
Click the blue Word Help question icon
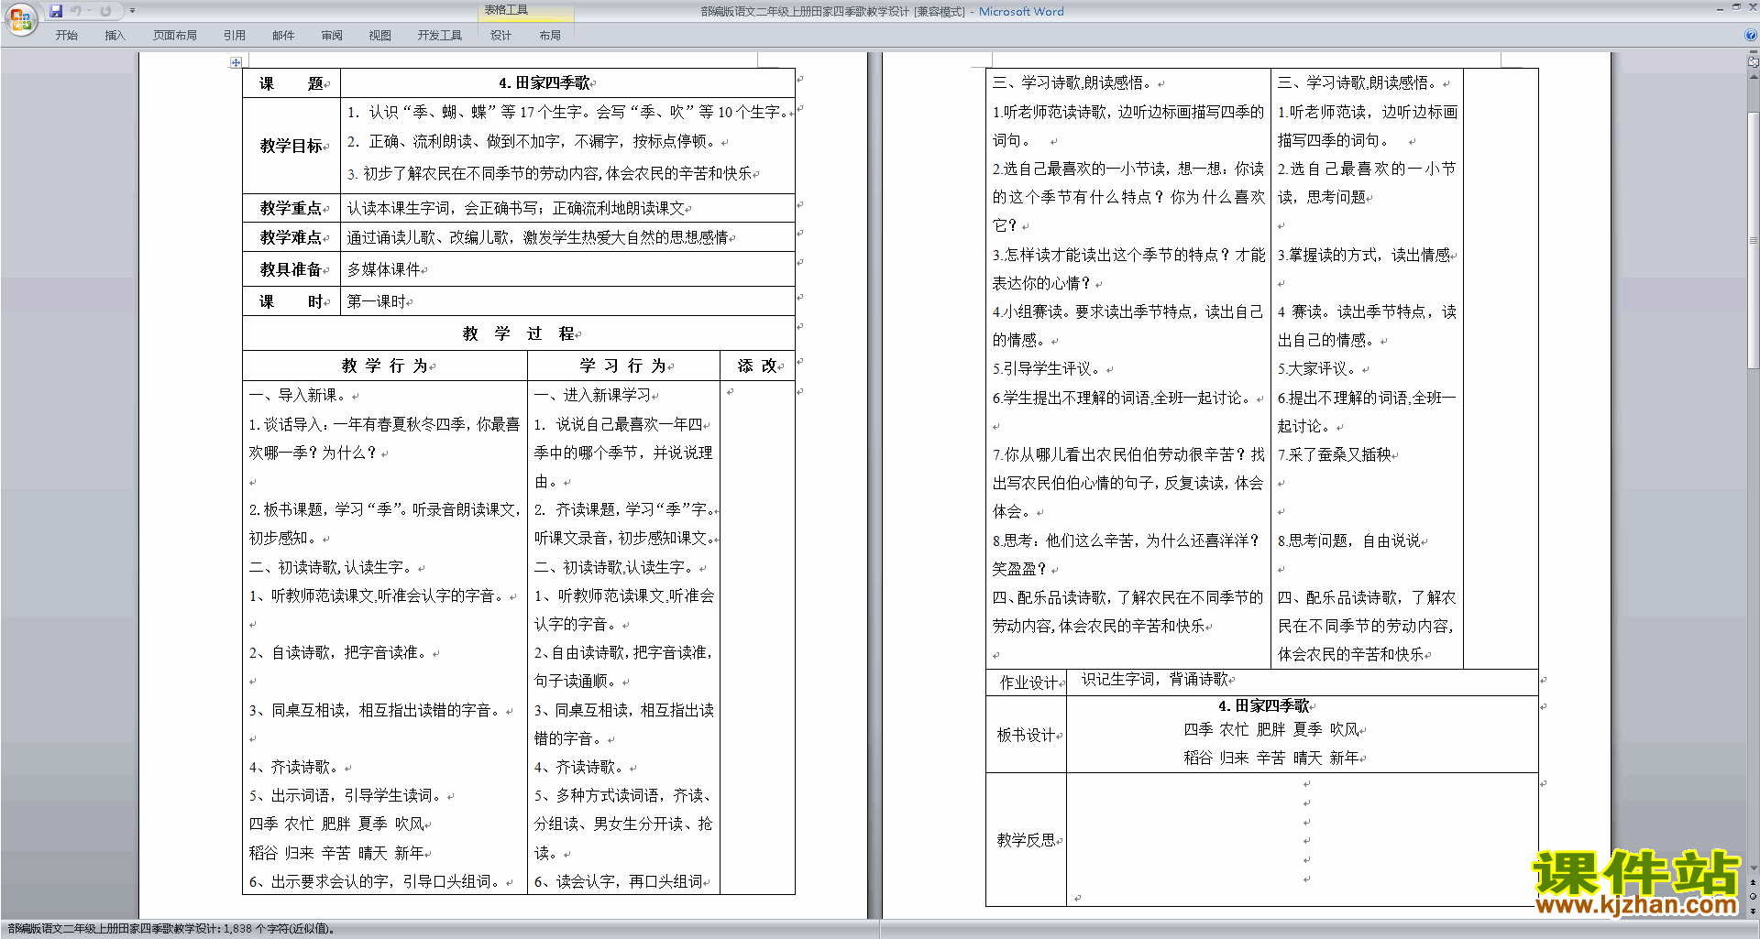pyautogui.click(x=1751, y=35)
